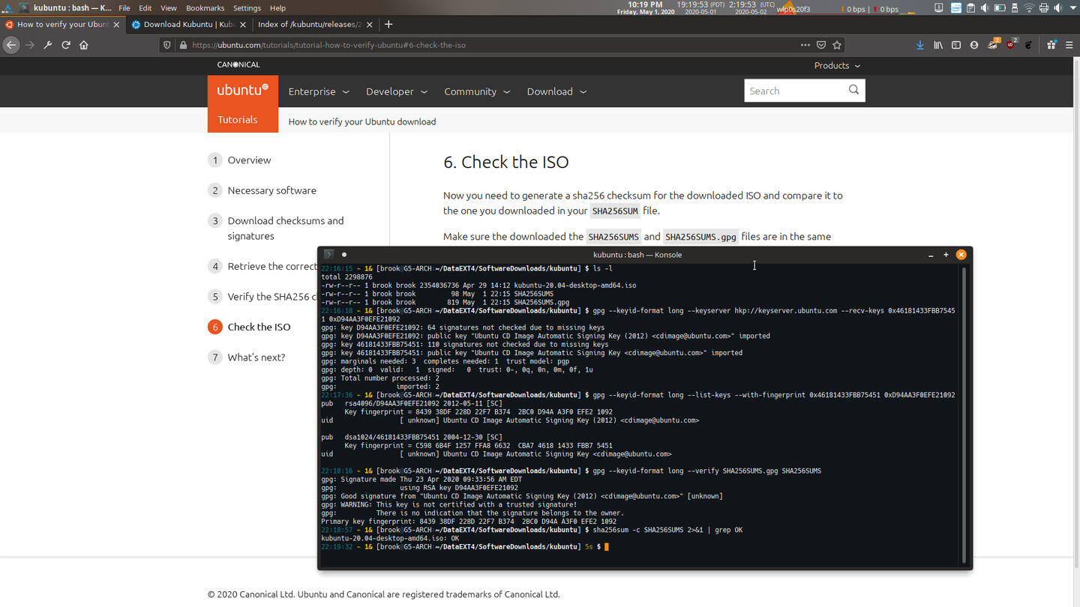This screenshot has height=607, width=1080.
Task: Open the Bookmarks menu
Action: 205,7
